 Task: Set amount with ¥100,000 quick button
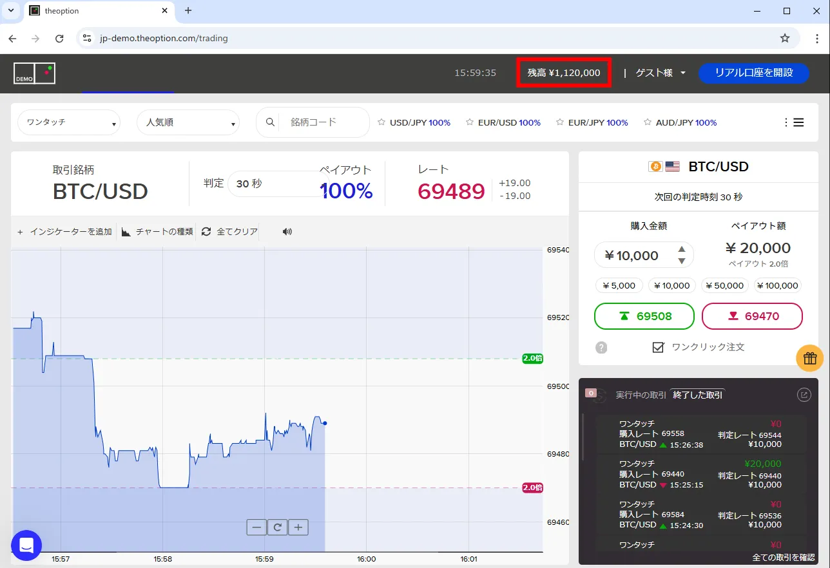pos(778,285)
